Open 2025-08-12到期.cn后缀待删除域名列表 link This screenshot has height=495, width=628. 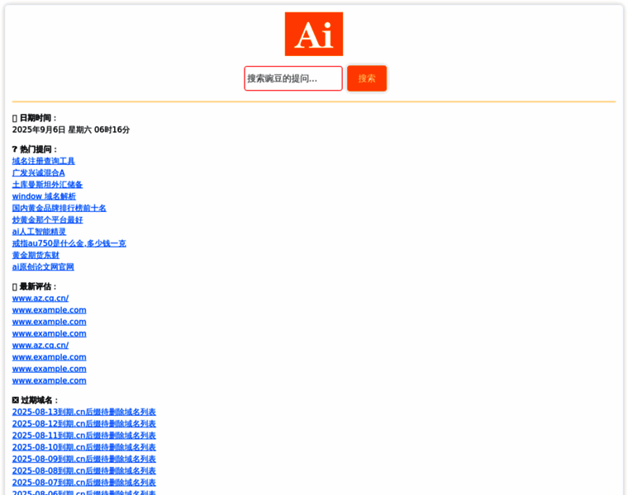click(x=84, y=423)
